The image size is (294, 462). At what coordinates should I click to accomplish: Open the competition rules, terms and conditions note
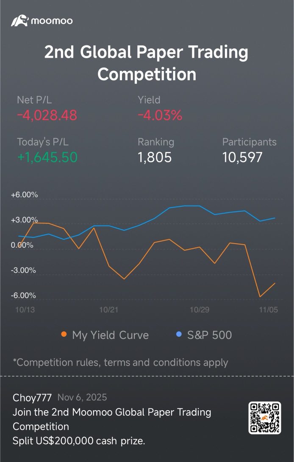(x=120, y=362)
